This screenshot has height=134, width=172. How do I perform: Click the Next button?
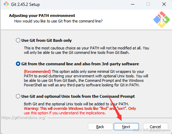(x=126, y=127)
